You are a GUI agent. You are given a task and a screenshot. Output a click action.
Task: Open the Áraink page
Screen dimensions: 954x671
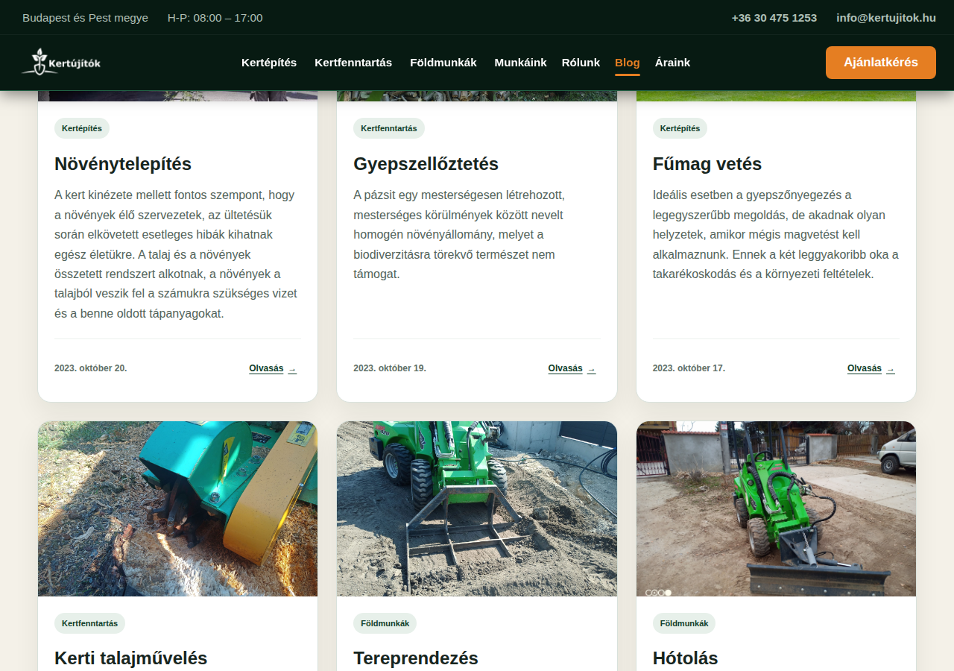click(x=672, y=63)
